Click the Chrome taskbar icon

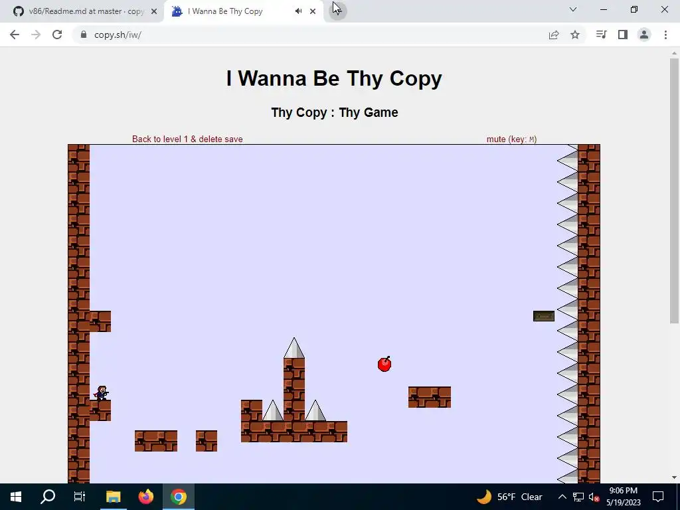[x=178, y=497]
